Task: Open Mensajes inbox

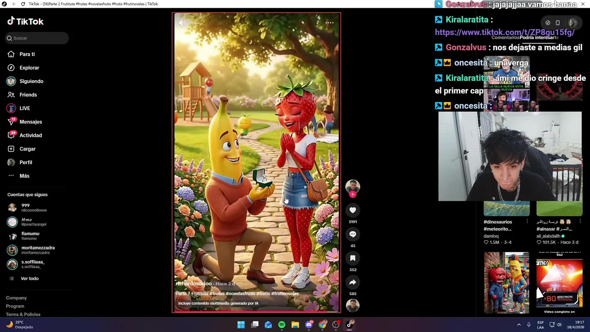Action: click(x=24, y=122)
